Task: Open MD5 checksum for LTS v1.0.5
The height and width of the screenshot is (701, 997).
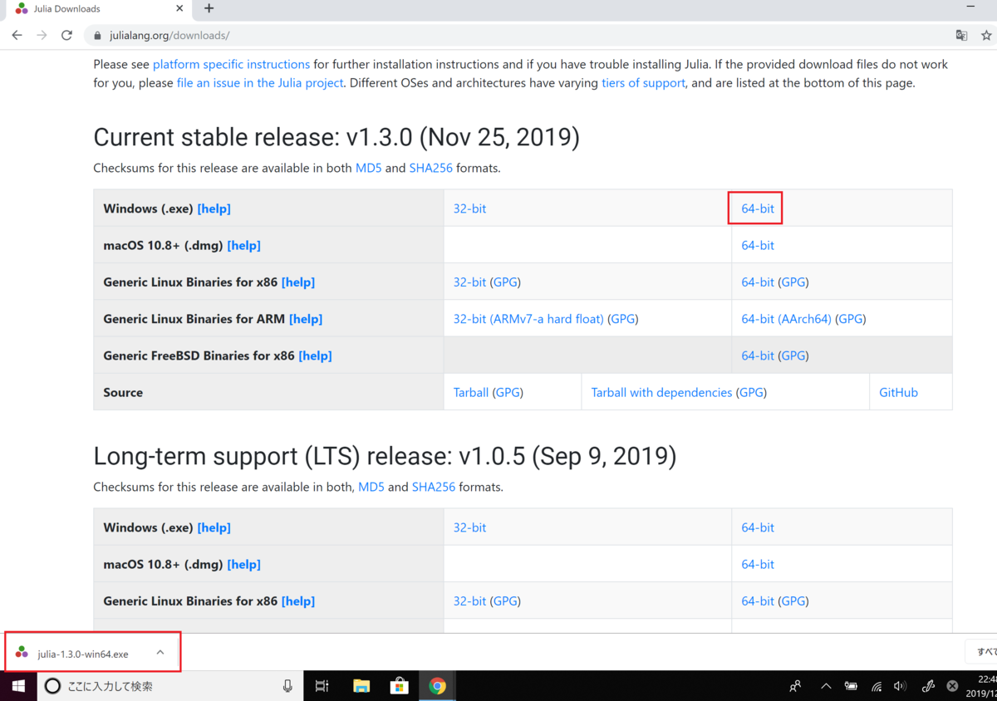Action: (x=371, y=487)
